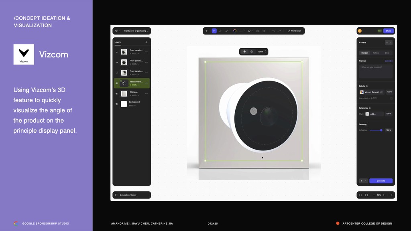Select the AI image layer thumbnail
Image resolution: width=411 pixels, height=231 pixels.
point(124,93)
